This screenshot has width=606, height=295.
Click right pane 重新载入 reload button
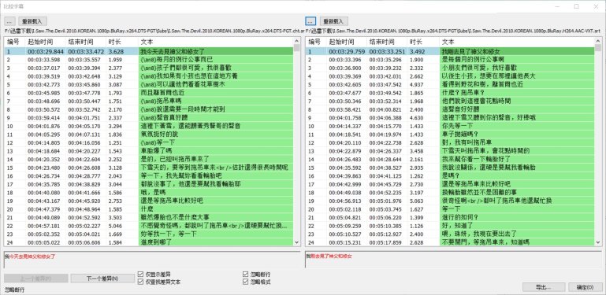click(334, 21)
